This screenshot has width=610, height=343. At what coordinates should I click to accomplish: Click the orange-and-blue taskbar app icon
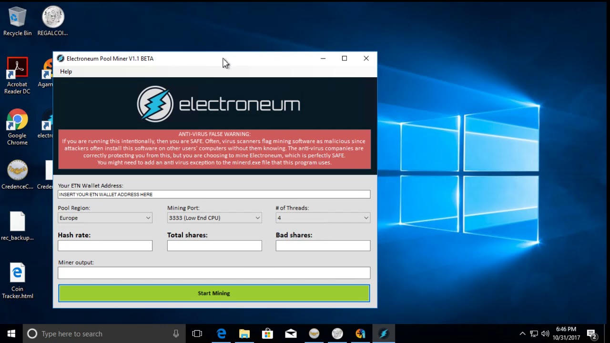360,333
